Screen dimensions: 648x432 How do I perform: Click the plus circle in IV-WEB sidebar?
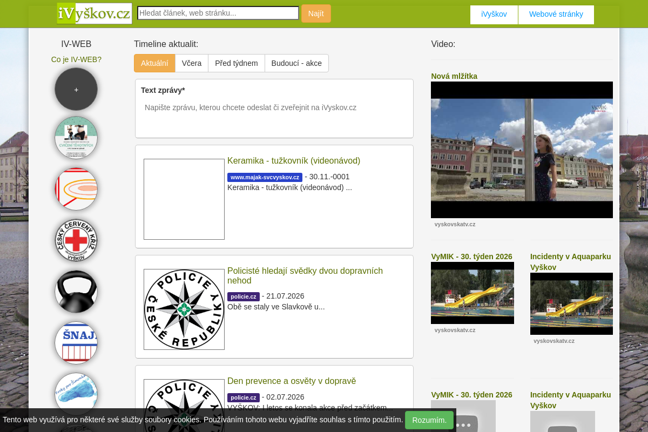(x=76, y=89)
